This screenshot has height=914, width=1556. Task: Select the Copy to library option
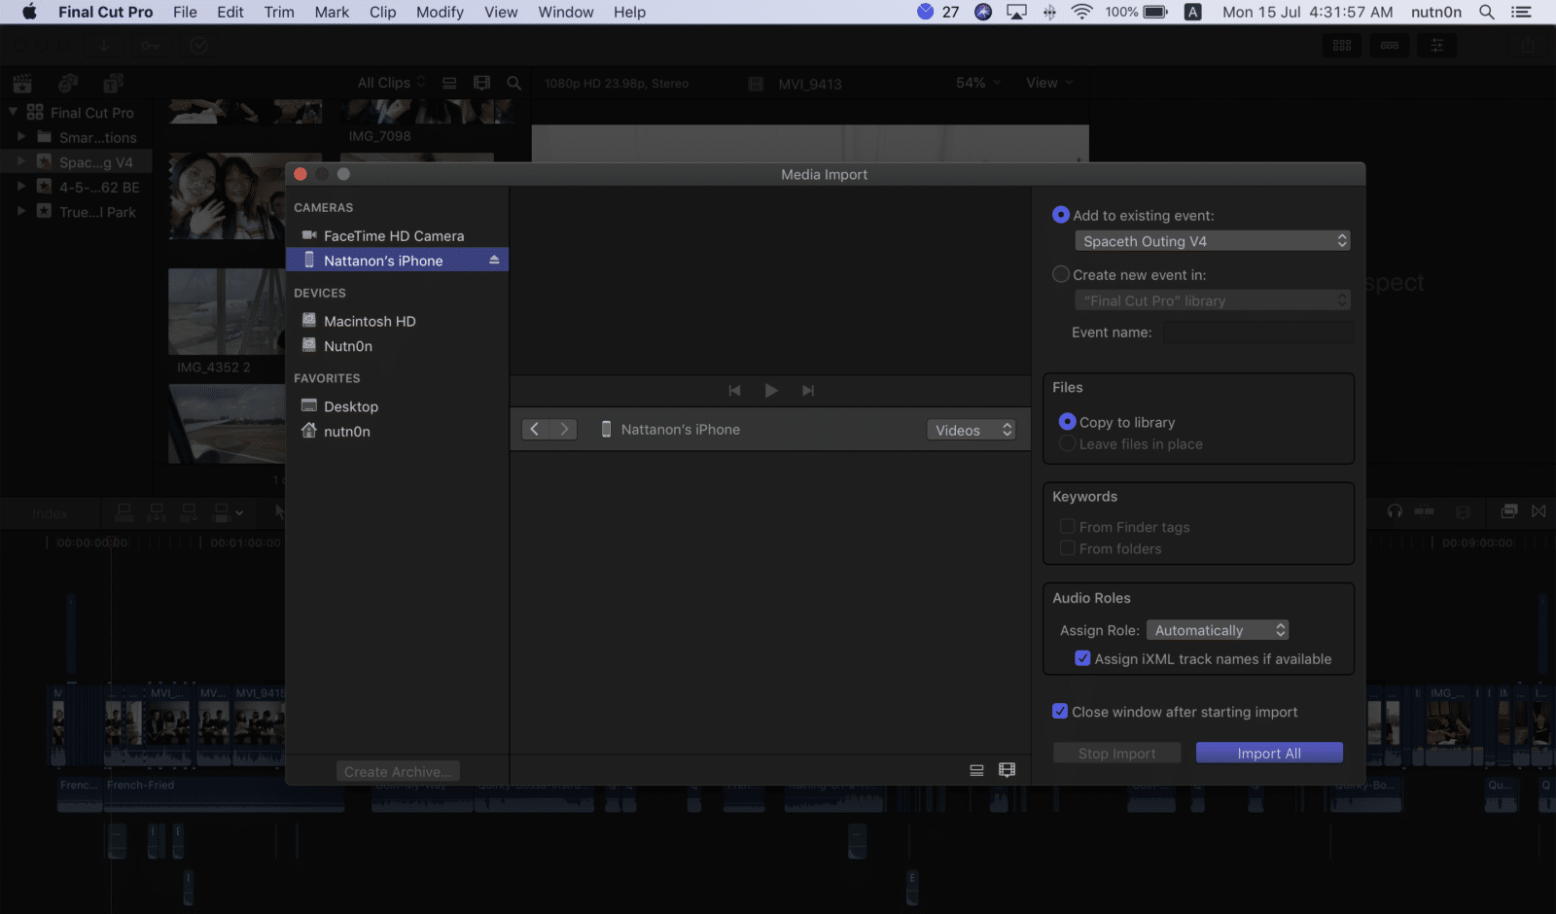pyautogui.click(x=1067, y=422)
